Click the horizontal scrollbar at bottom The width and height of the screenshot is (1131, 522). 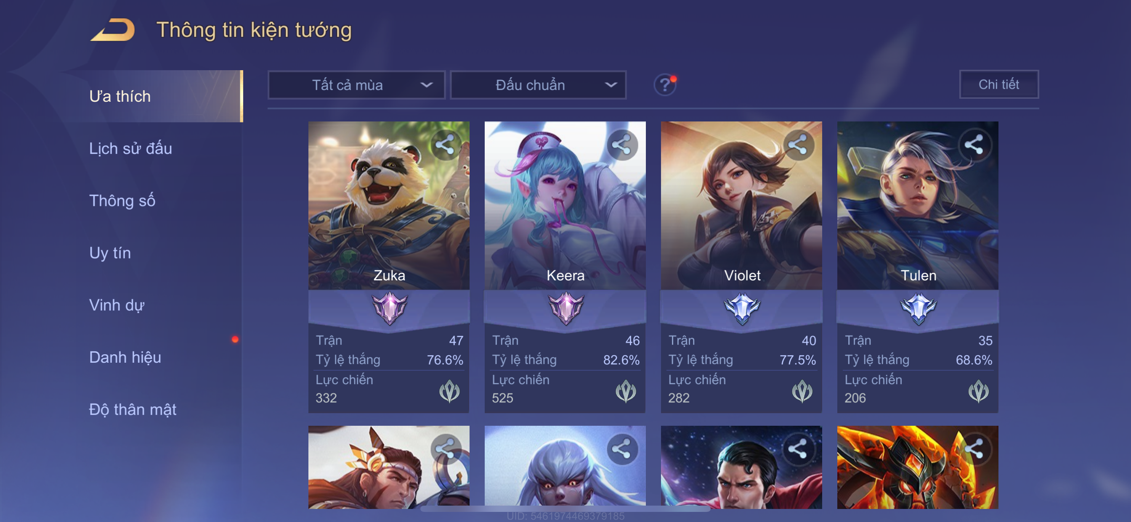click(x=565, y=509)
